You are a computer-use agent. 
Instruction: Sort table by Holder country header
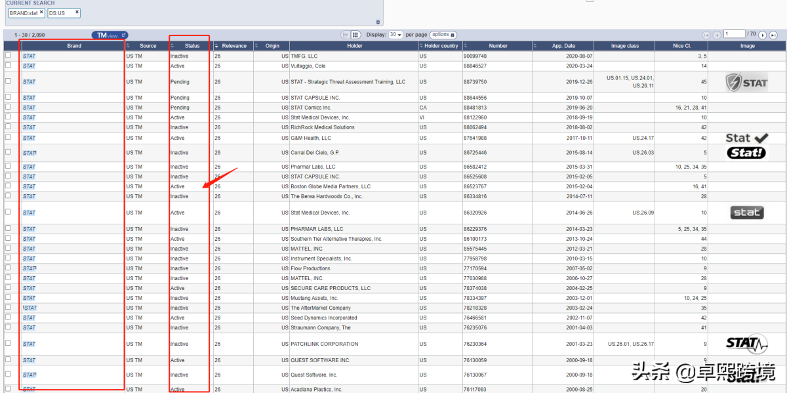pos(441,46)
